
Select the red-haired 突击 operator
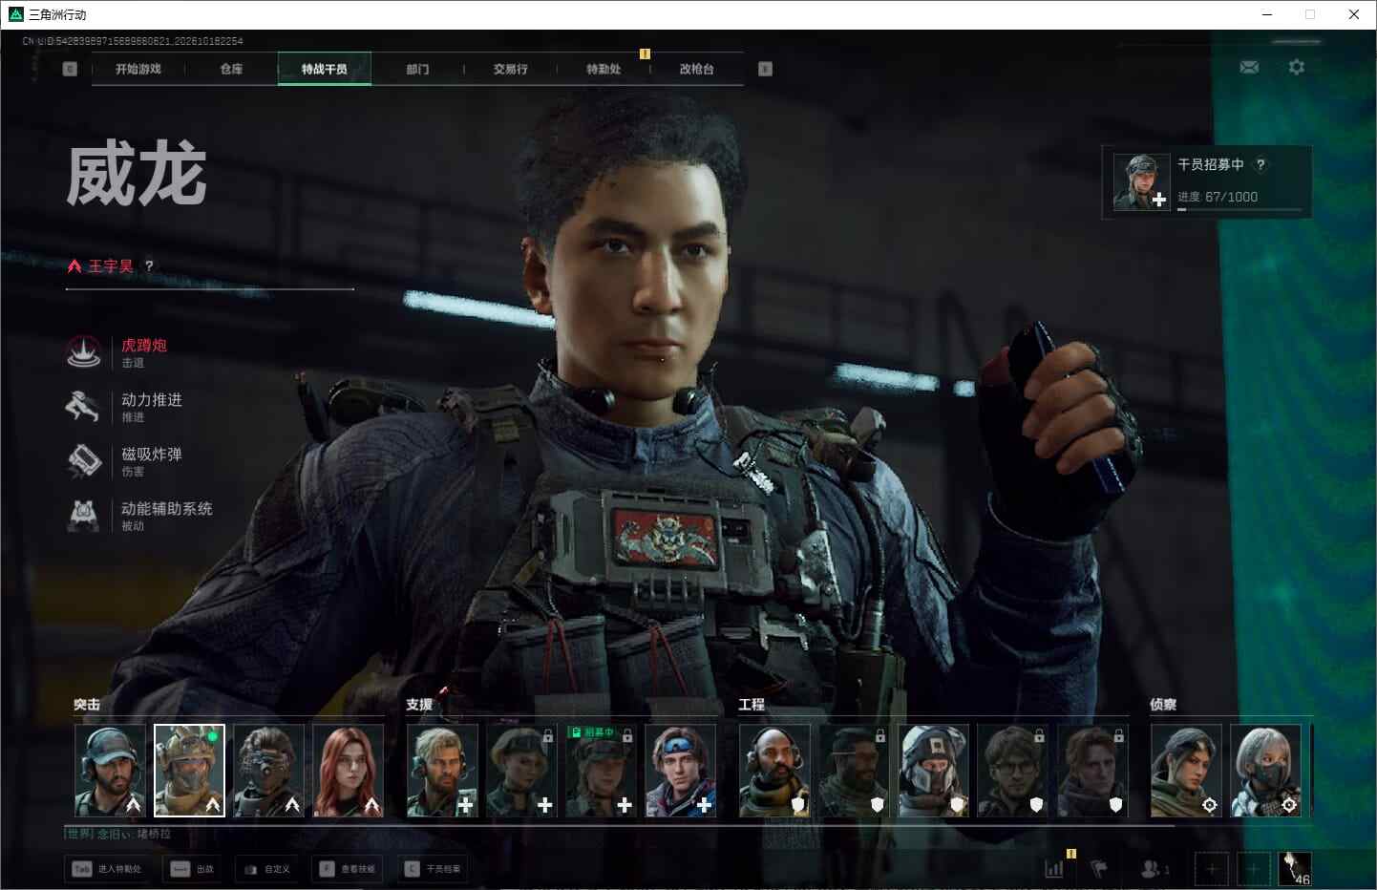point(349,771)
